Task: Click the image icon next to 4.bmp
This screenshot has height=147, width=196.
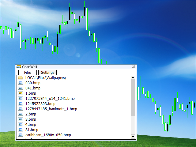Action: (21, 125)
